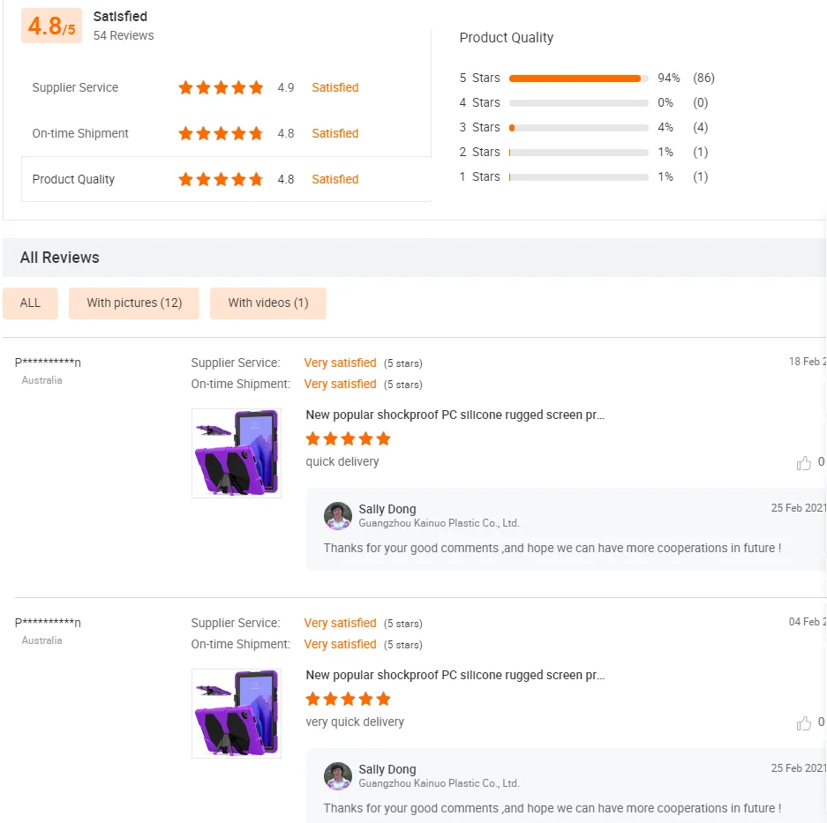827x823 pixels.
Task: Open first review's product title link
Action: tap(455, 415)
